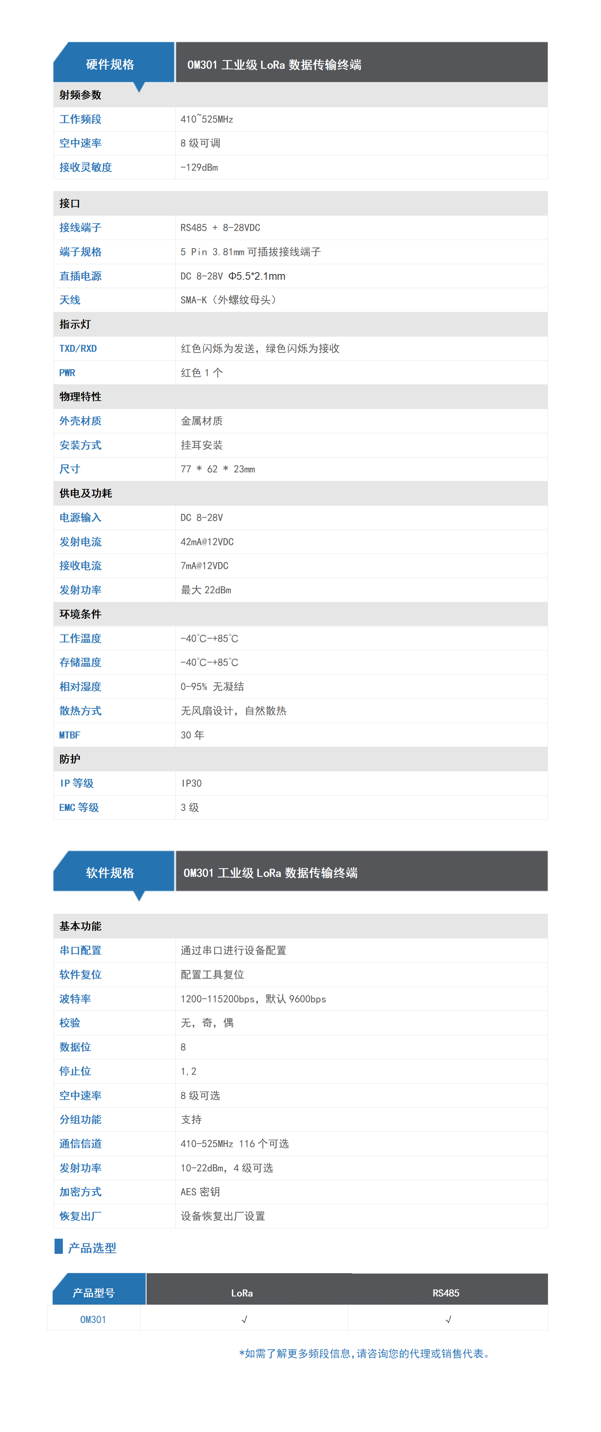This screenshot has width=601, height=1432.
Task: Click the 加密方式 row label
Action: coord(81,1192)
